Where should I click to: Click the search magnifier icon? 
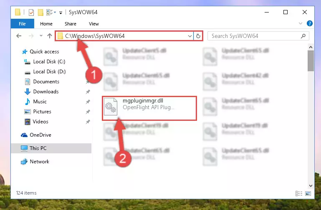click(303, 36)
